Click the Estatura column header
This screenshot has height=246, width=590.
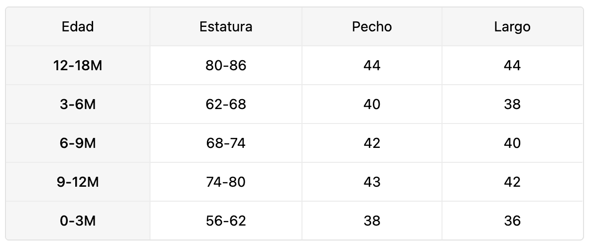[x=226, y=27]
